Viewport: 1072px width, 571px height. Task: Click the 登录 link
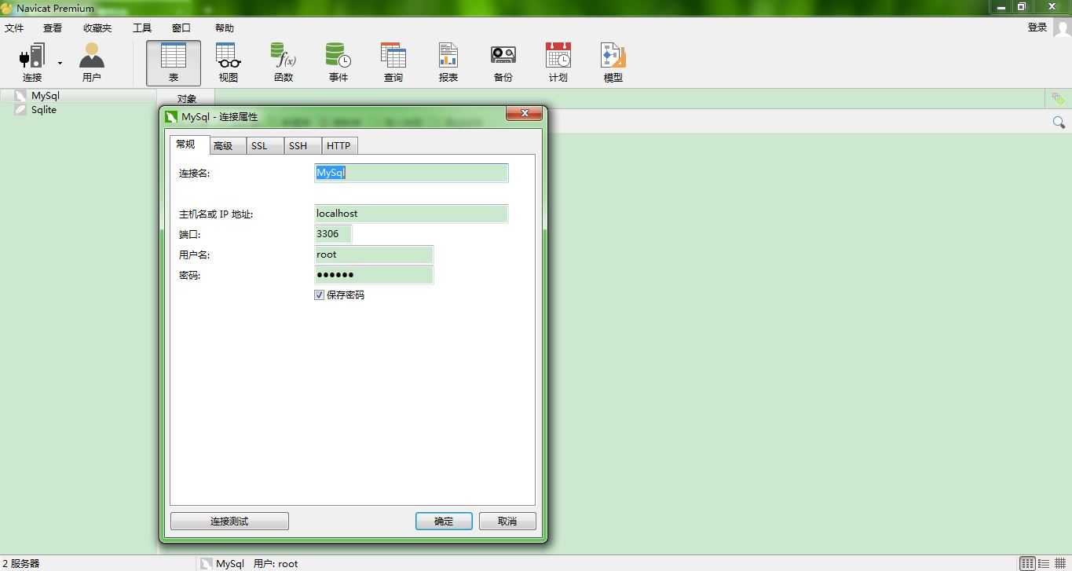(1037, 27)
